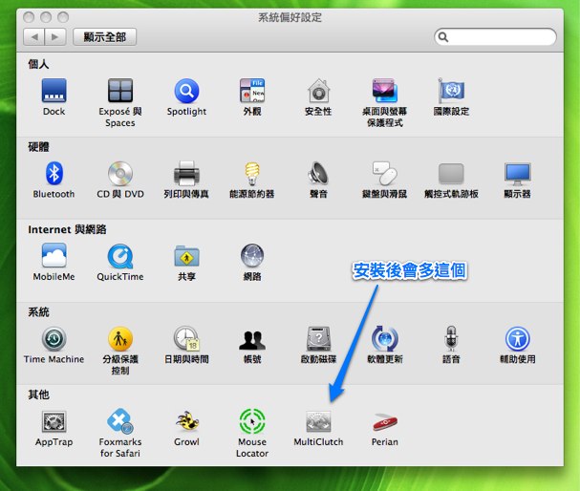Open the 國際設定 flag icon
Viewport: 580px width, 491px height.
pos(451,91)
